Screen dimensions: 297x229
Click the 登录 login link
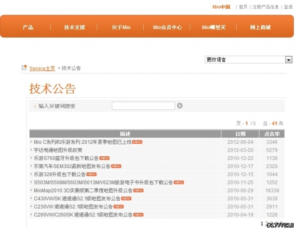pyautogui.click(x=288, y=7)
